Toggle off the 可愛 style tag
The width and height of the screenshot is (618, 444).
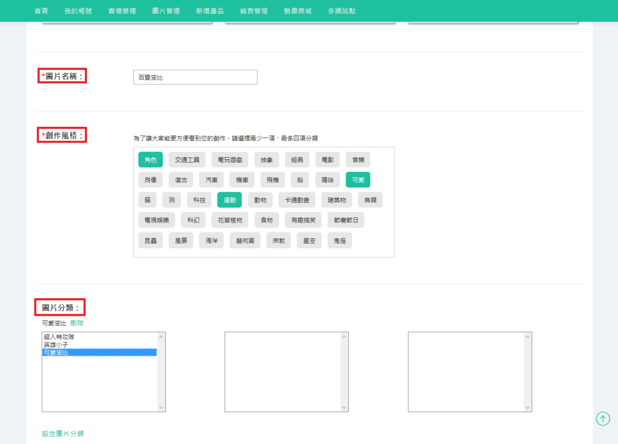click(x=358, y=180)
